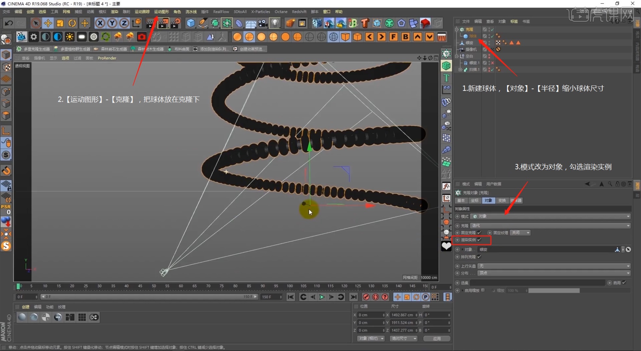Open the 上行矢量 dropdown set to 无

point(554,266)
